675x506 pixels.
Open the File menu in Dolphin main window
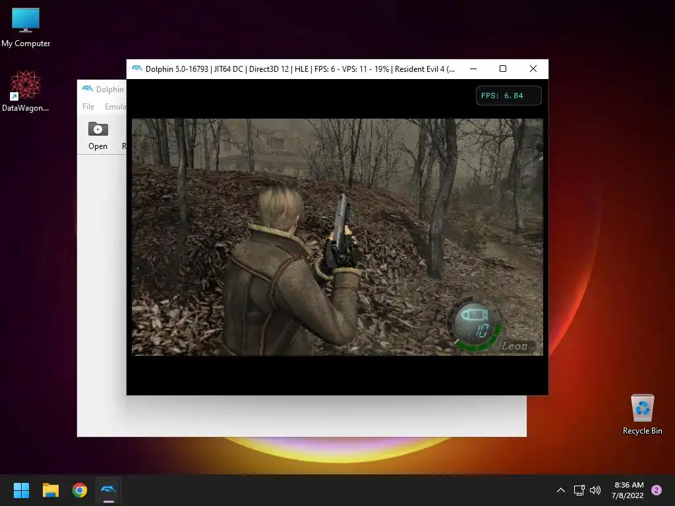tap(88, 106)
